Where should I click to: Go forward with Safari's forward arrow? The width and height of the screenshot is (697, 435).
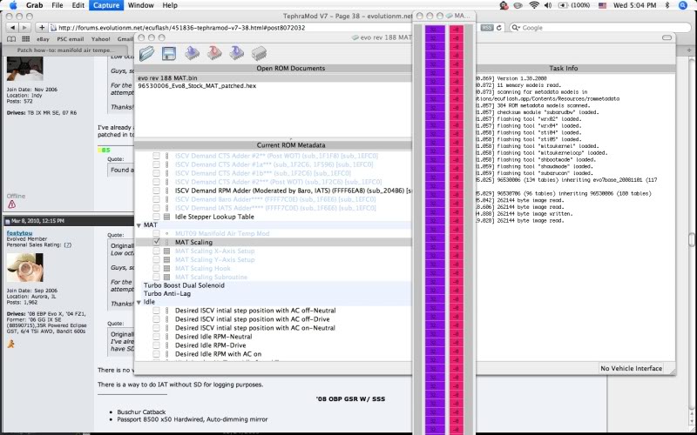click(24, 28)
